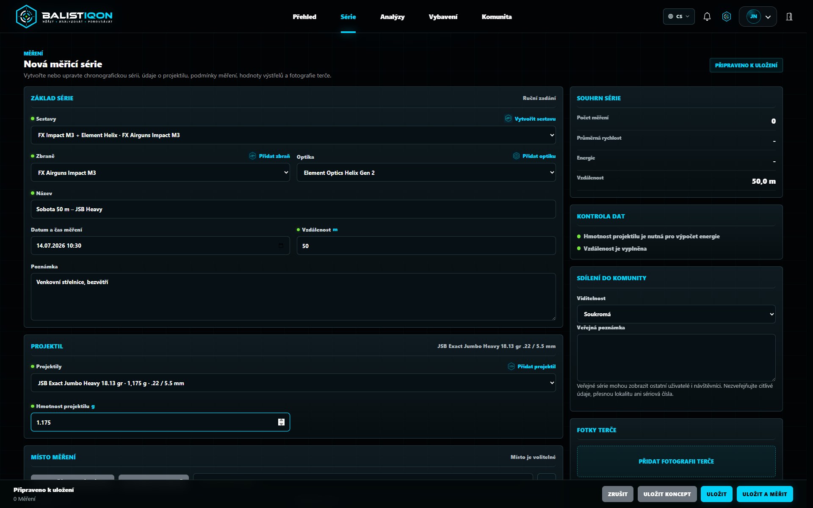Screen dimensions: 813x508
Task: Expand the JN user account menu
Action: click(758, 17)
